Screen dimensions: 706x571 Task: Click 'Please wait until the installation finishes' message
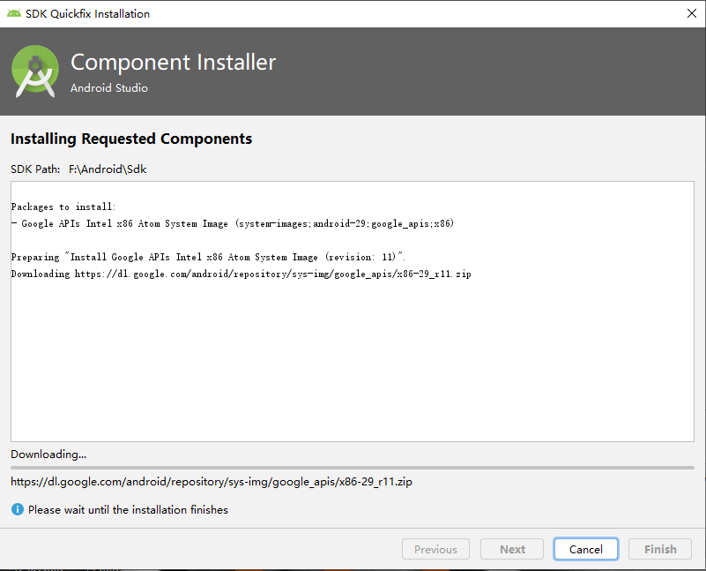tap(128, 509)
